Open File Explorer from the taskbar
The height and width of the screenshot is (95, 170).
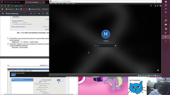[166, 25]
